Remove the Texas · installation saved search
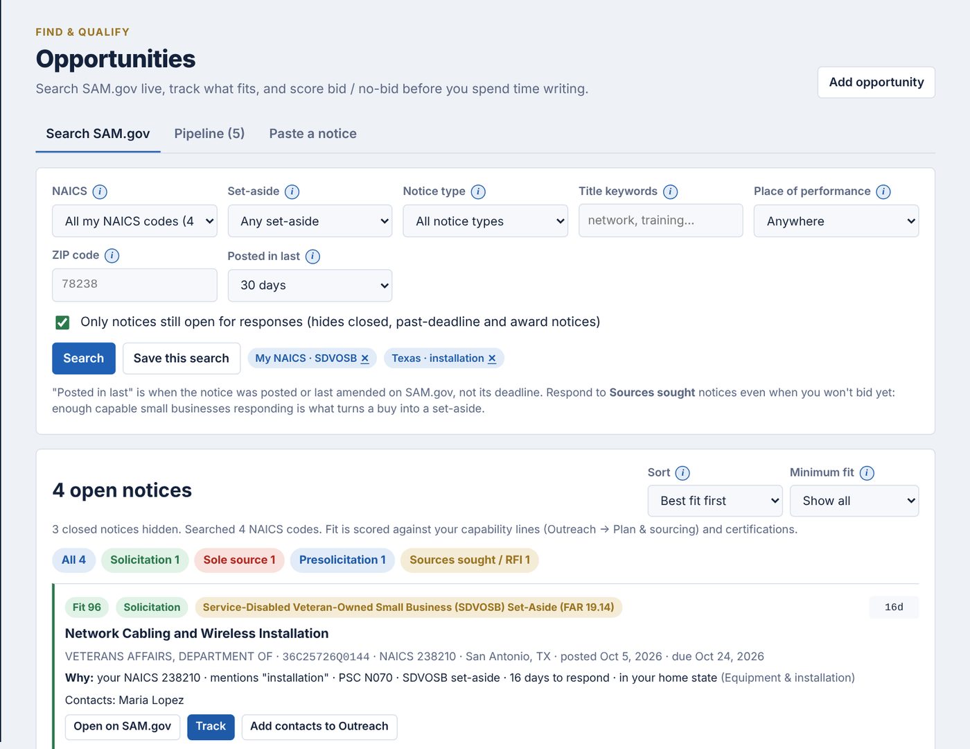 coord(492,359)
